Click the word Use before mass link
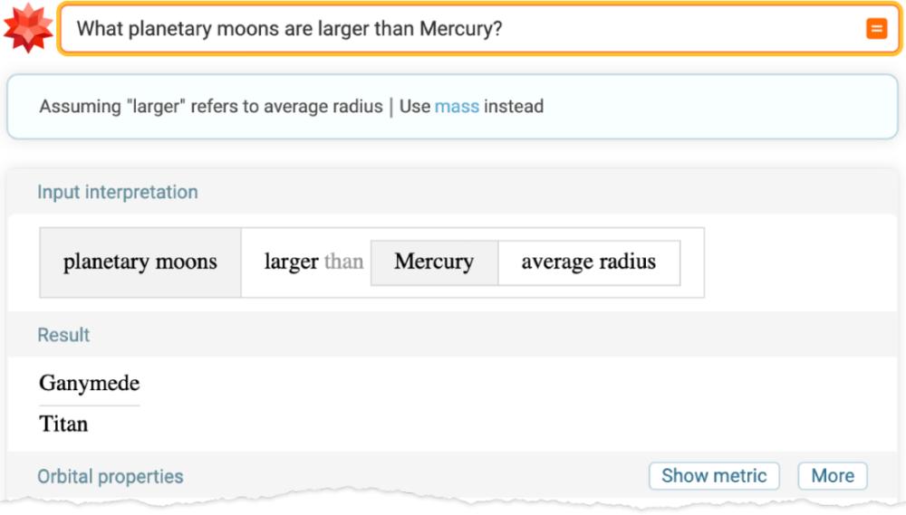The width and height of the screenshot is (906, 515). pos(415,107)
